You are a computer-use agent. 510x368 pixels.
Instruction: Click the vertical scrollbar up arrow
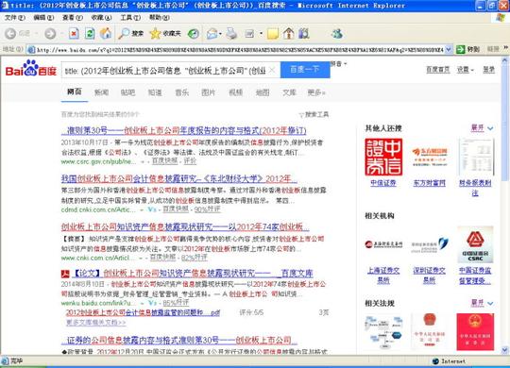[x=504, y=60]
